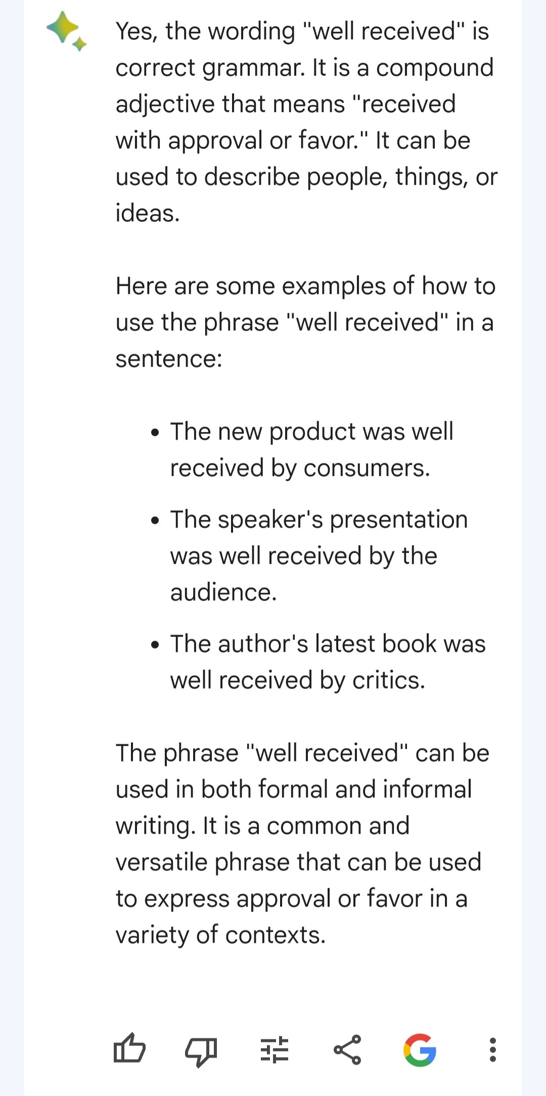This screenshot has height=1096, width=546.
Task: Tap the Bard sparkle avatar icon
Action: pos(66,31)
